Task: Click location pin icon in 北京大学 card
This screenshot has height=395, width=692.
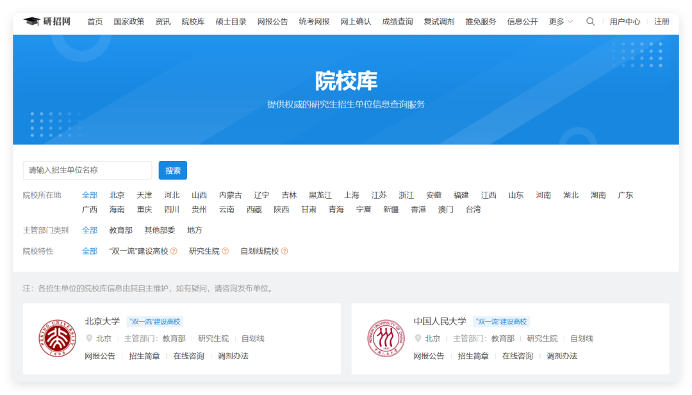Action: point(88,339)
